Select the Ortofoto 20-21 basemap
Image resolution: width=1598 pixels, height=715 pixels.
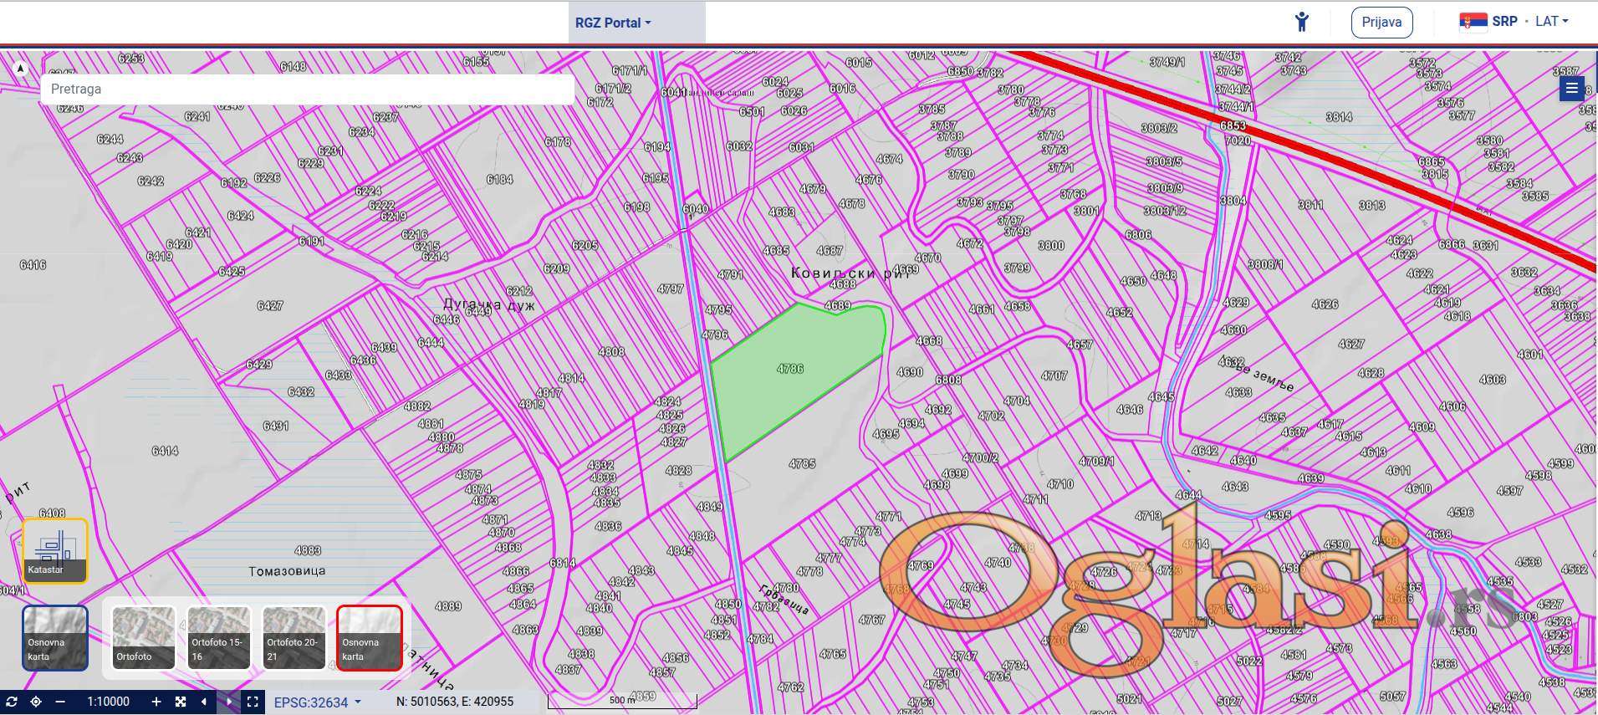294,637
